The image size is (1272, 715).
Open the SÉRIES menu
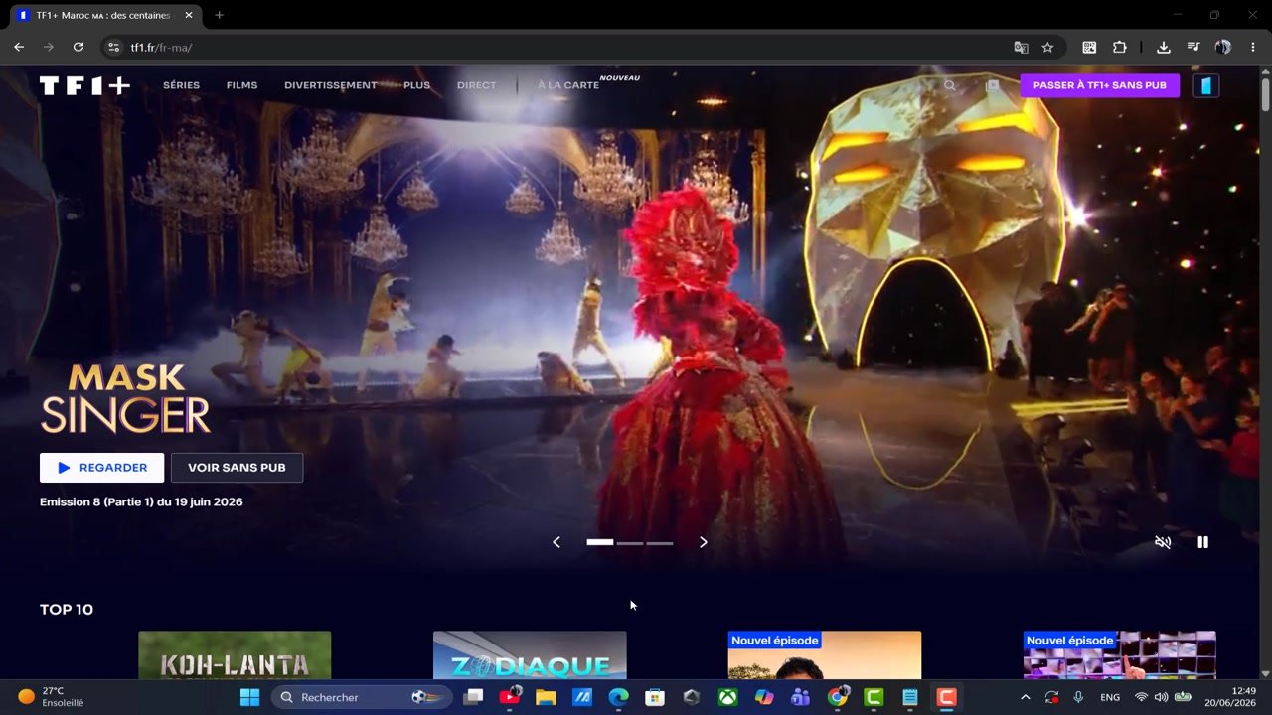click(181, 85)
